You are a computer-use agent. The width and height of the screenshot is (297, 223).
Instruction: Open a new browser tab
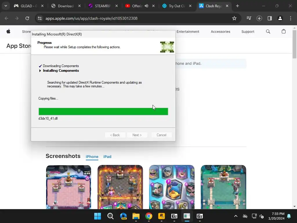[238, 6]
